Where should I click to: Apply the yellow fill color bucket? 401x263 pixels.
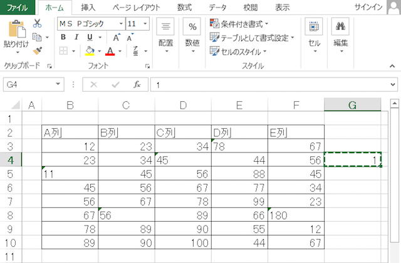(90, 51)
